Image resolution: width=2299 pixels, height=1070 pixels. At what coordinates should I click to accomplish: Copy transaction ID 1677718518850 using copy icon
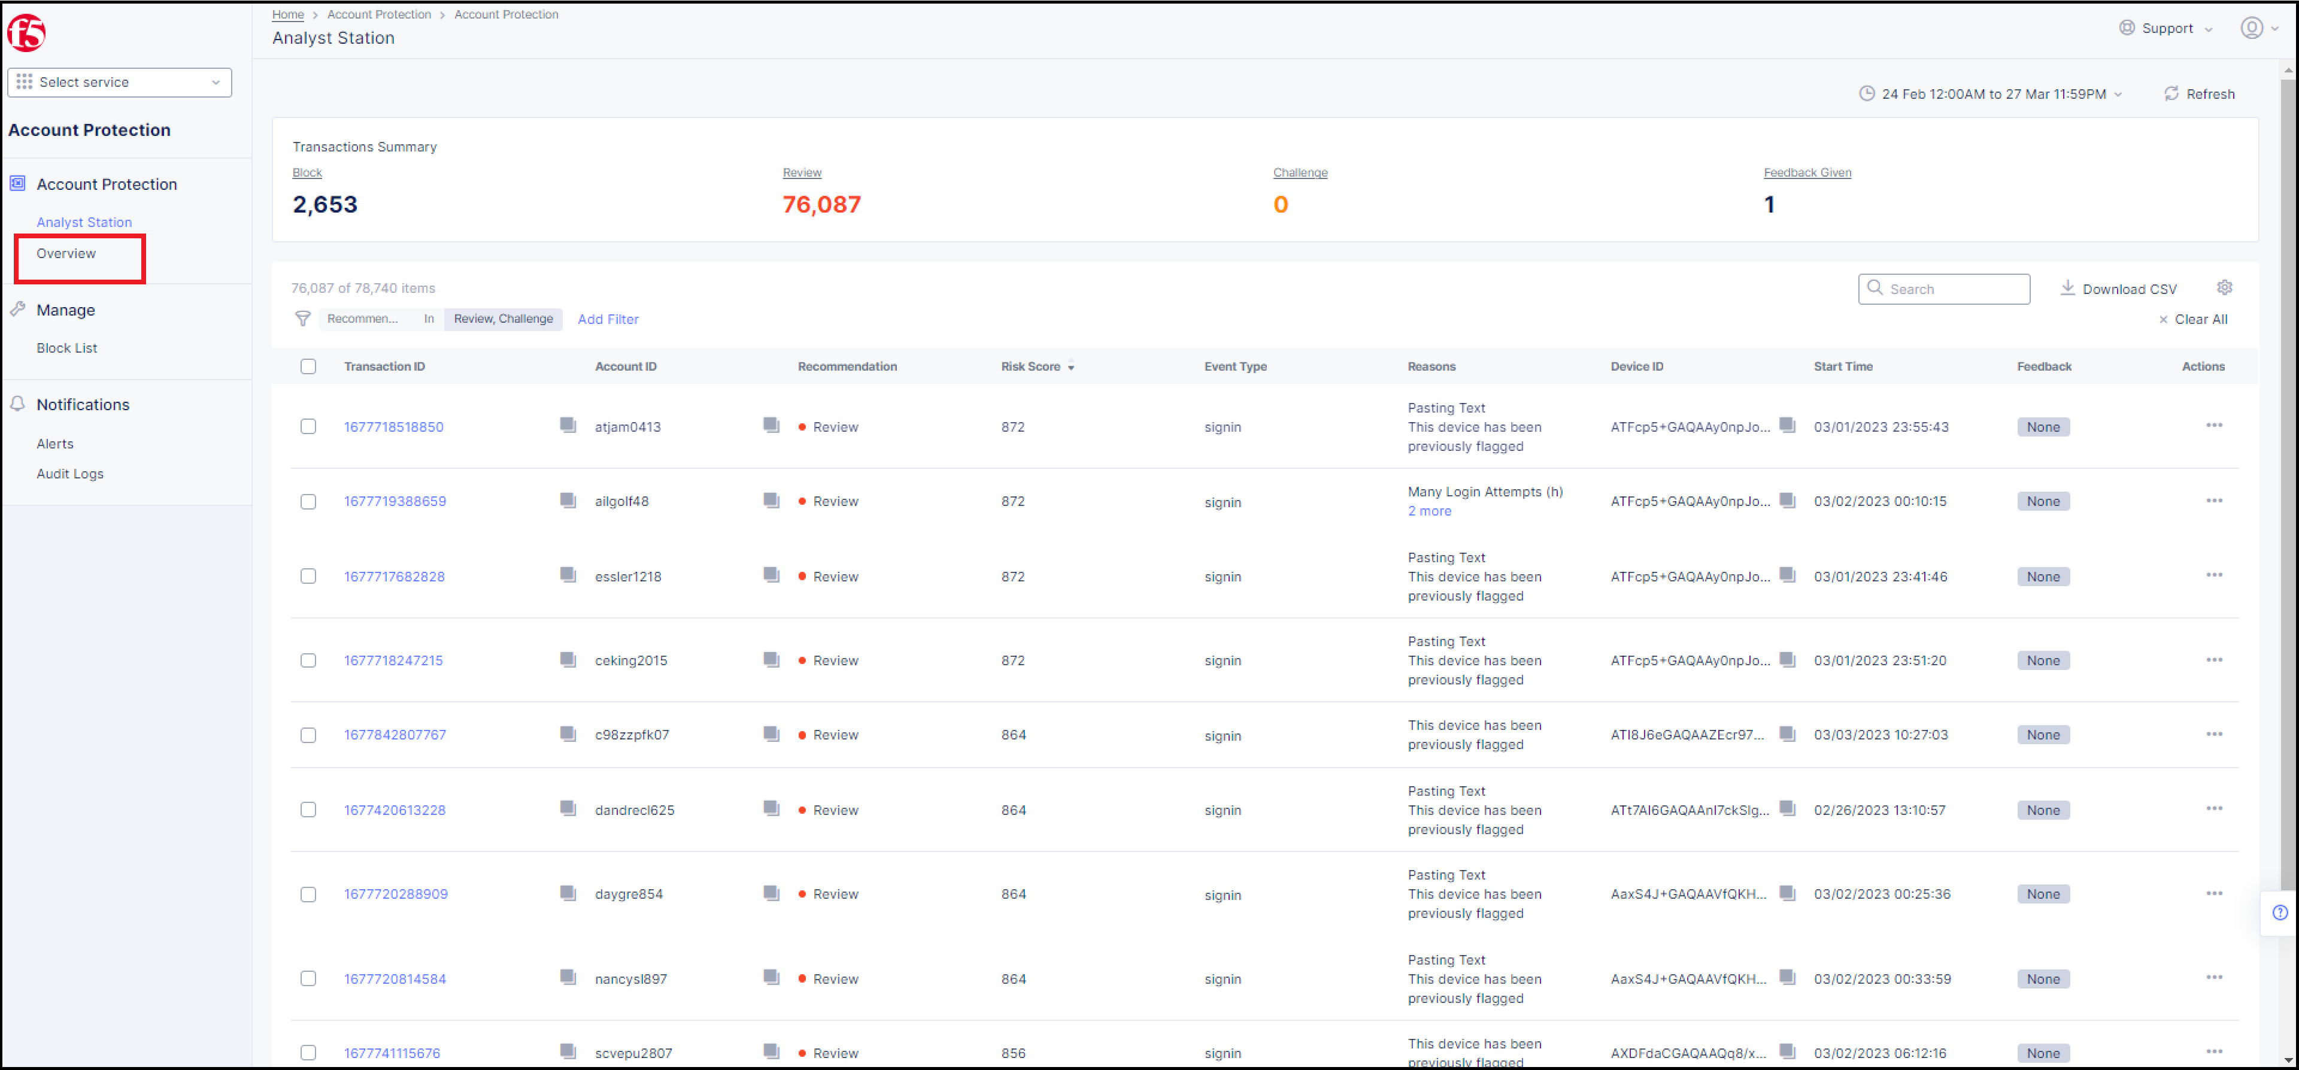[x=569, y=426]
